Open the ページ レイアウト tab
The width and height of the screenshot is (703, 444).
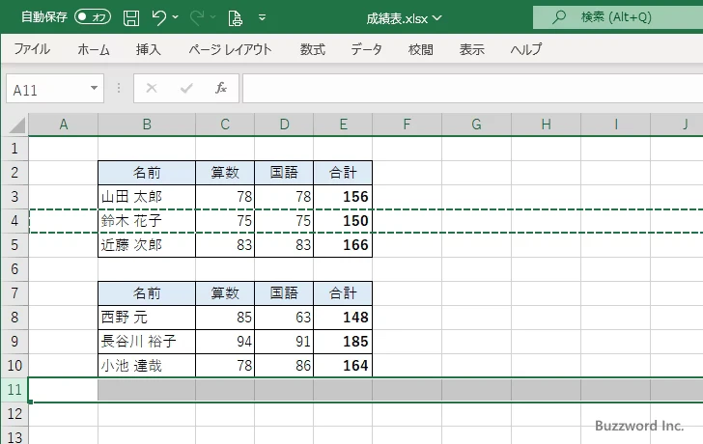[x=230, y=49]
